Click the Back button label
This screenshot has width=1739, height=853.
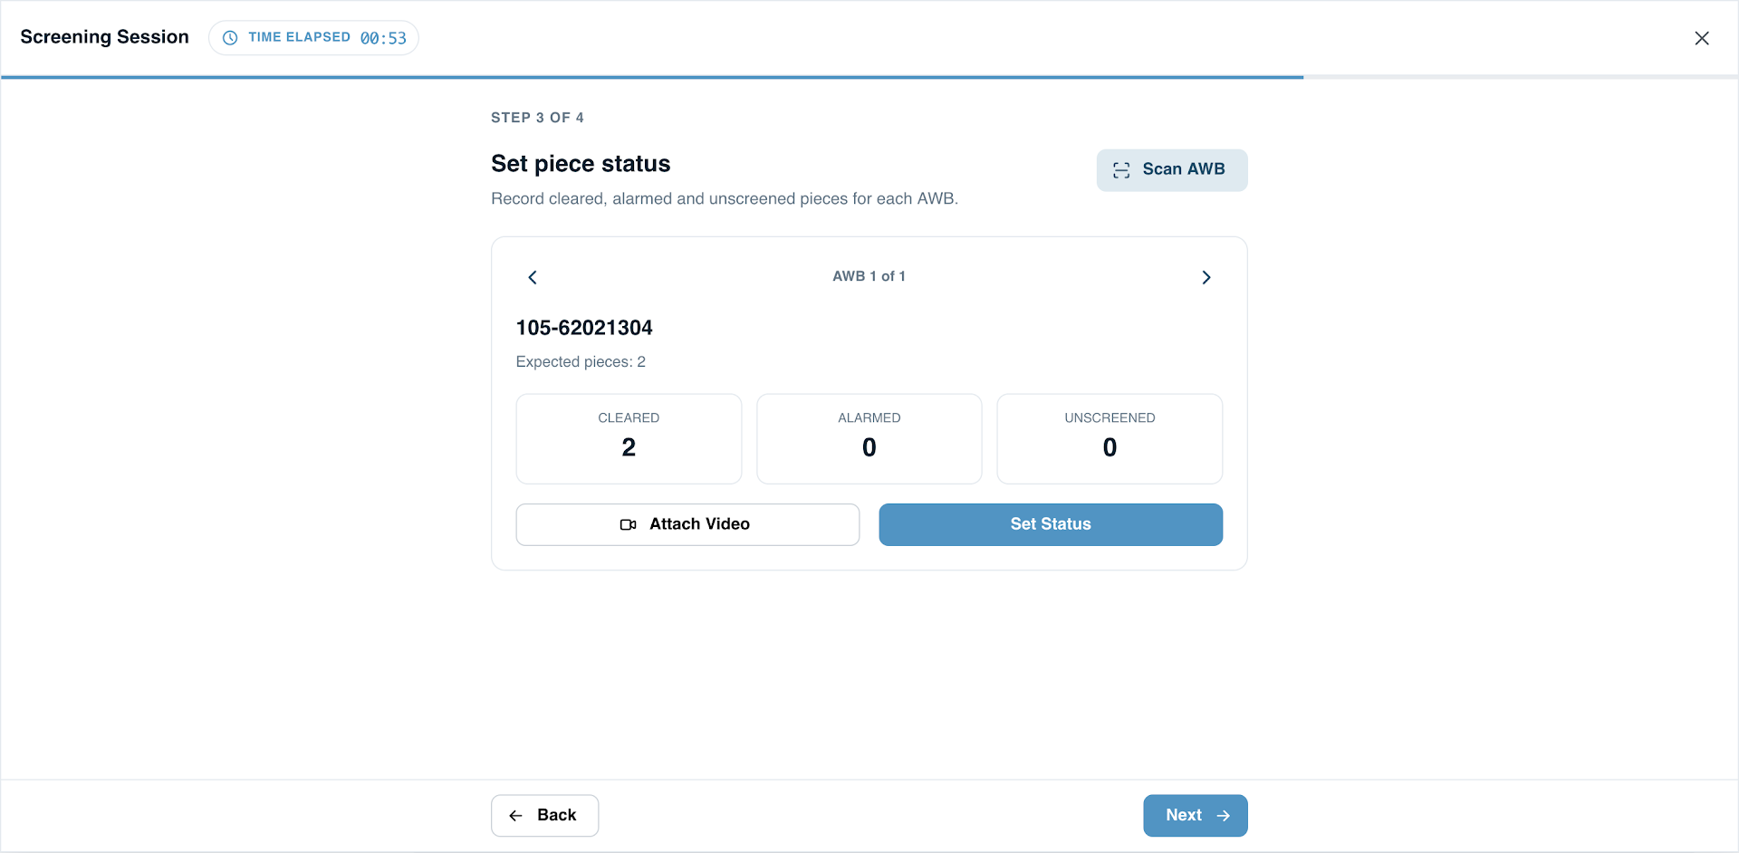(556, 815)
